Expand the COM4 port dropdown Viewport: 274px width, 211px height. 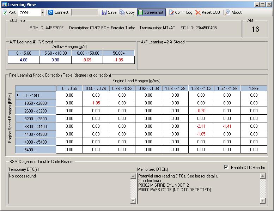point(43,12)
